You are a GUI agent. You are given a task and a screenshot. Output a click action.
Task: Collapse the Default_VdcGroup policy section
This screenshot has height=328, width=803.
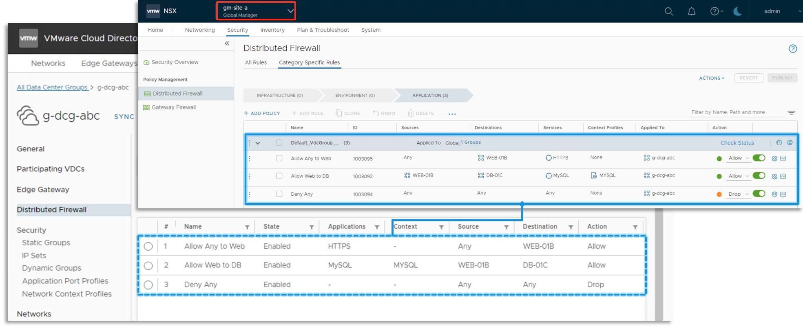coord(258,143)
